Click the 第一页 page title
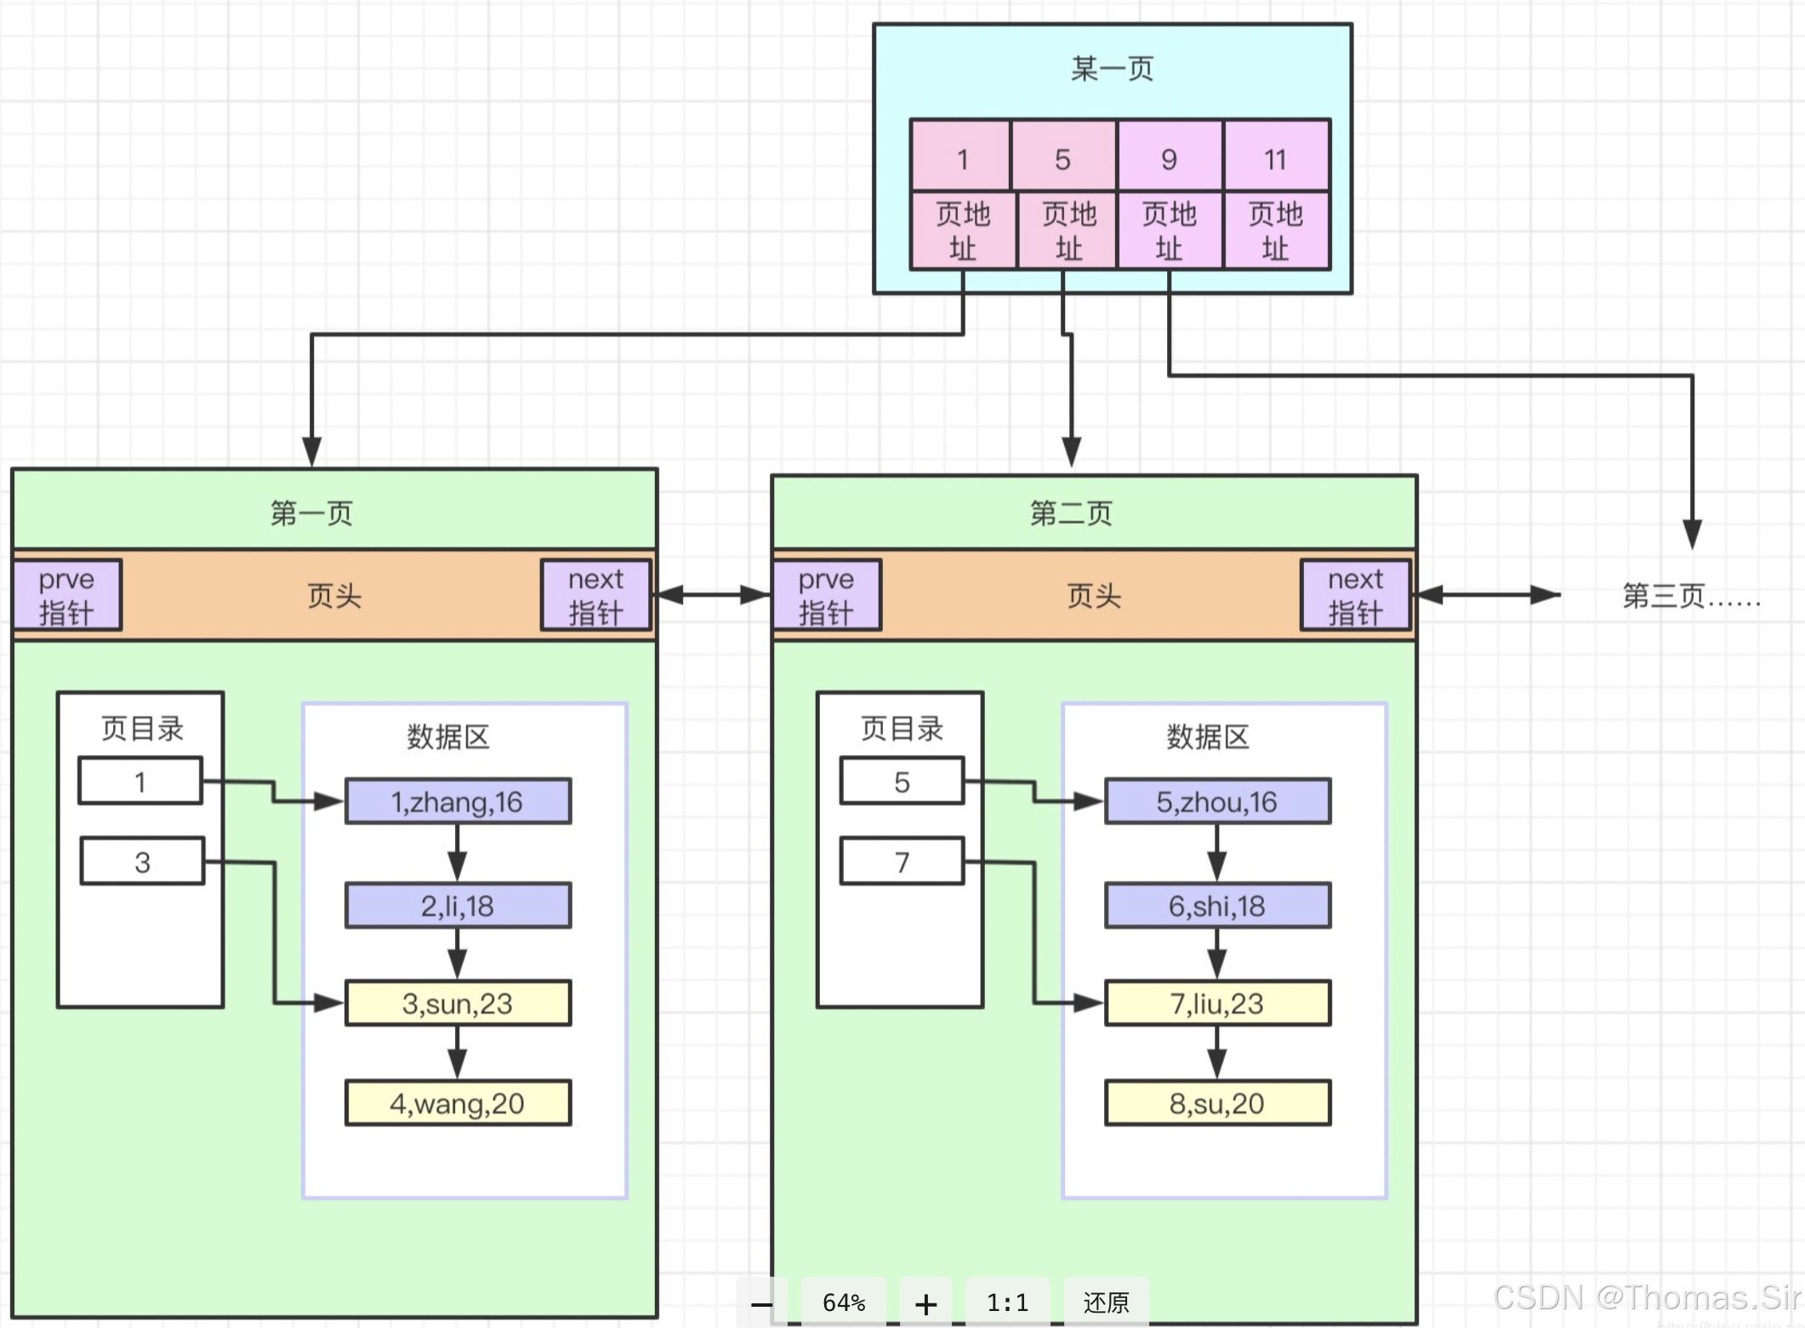 point(311,513)
